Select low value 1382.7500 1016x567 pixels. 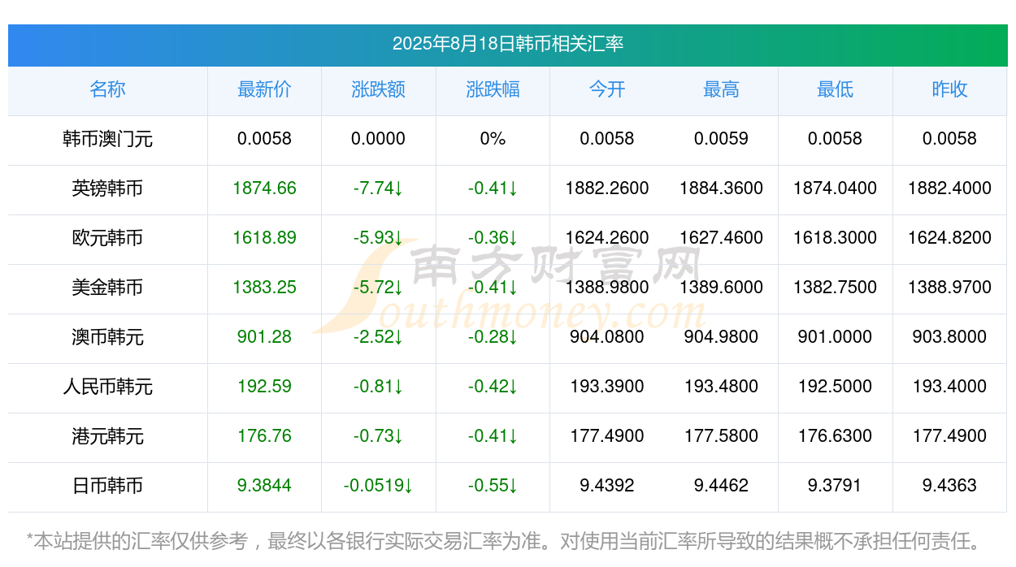[x=835, y=288]
